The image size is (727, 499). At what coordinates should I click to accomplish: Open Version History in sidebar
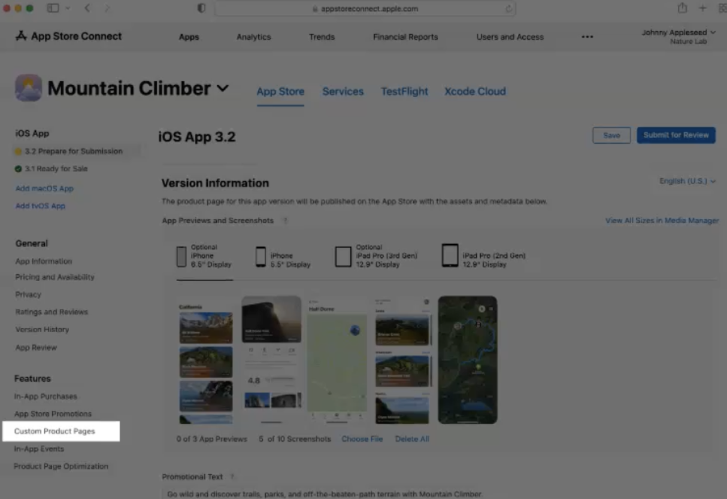(x=42, y=330)
